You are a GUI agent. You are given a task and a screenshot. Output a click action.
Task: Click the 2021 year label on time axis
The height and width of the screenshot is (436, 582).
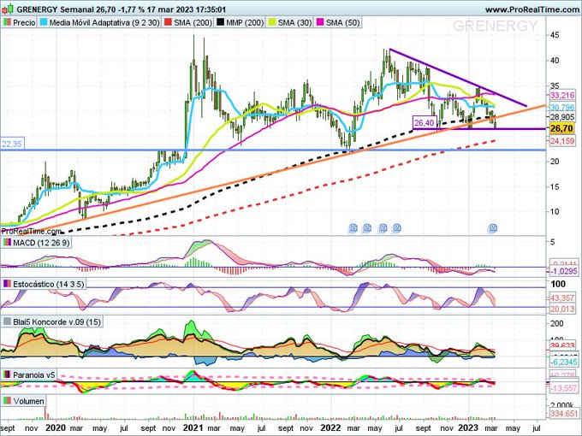pos(193,427)
